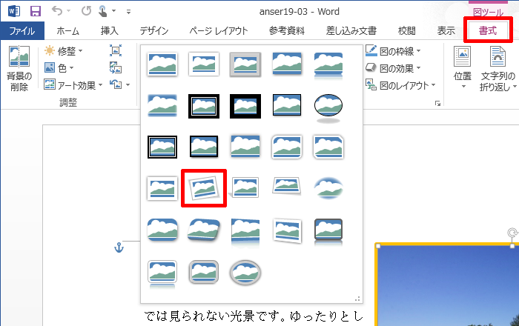Switch to the デザイン tab
Viewport: 519px width, 326px height.
pos(154,31)
